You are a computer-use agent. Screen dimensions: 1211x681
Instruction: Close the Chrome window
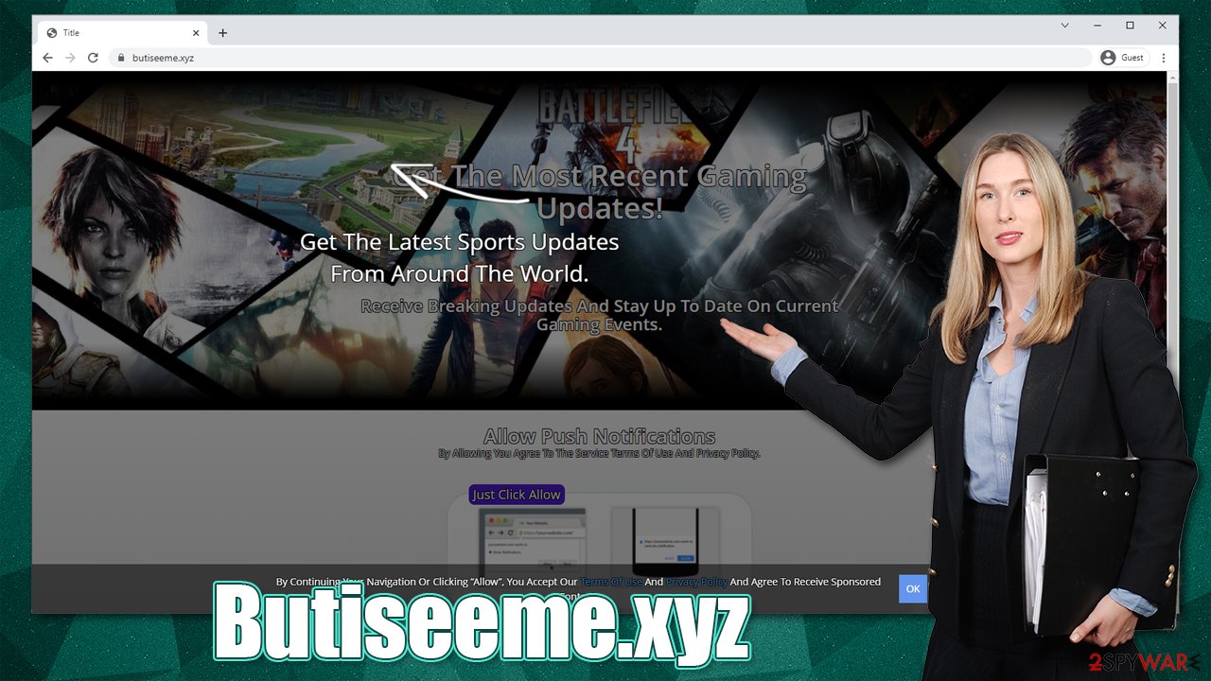[1163, 26]
